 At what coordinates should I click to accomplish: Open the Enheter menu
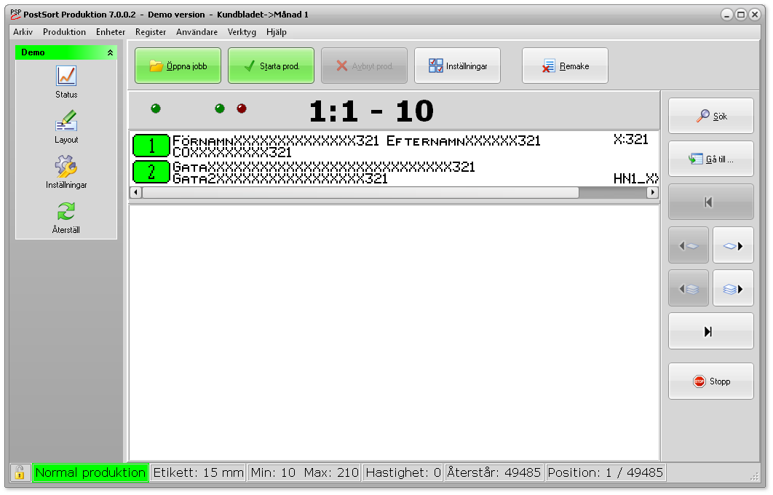tap(111, 32)
